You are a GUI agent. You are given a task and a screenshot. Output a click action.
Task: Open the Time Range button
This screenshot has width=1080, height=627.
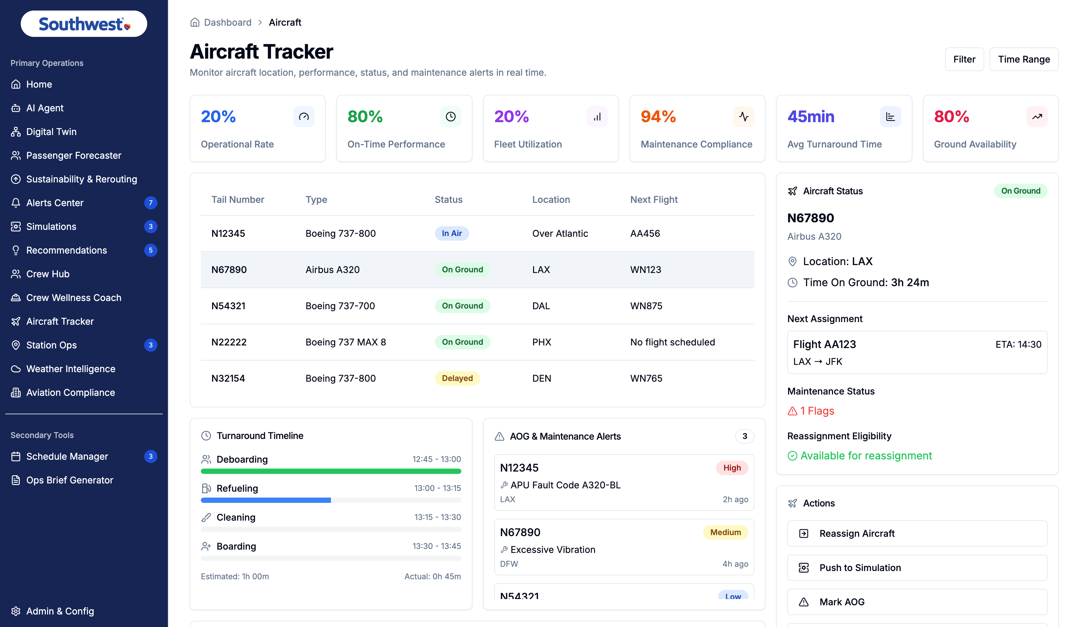(1024, 59)
